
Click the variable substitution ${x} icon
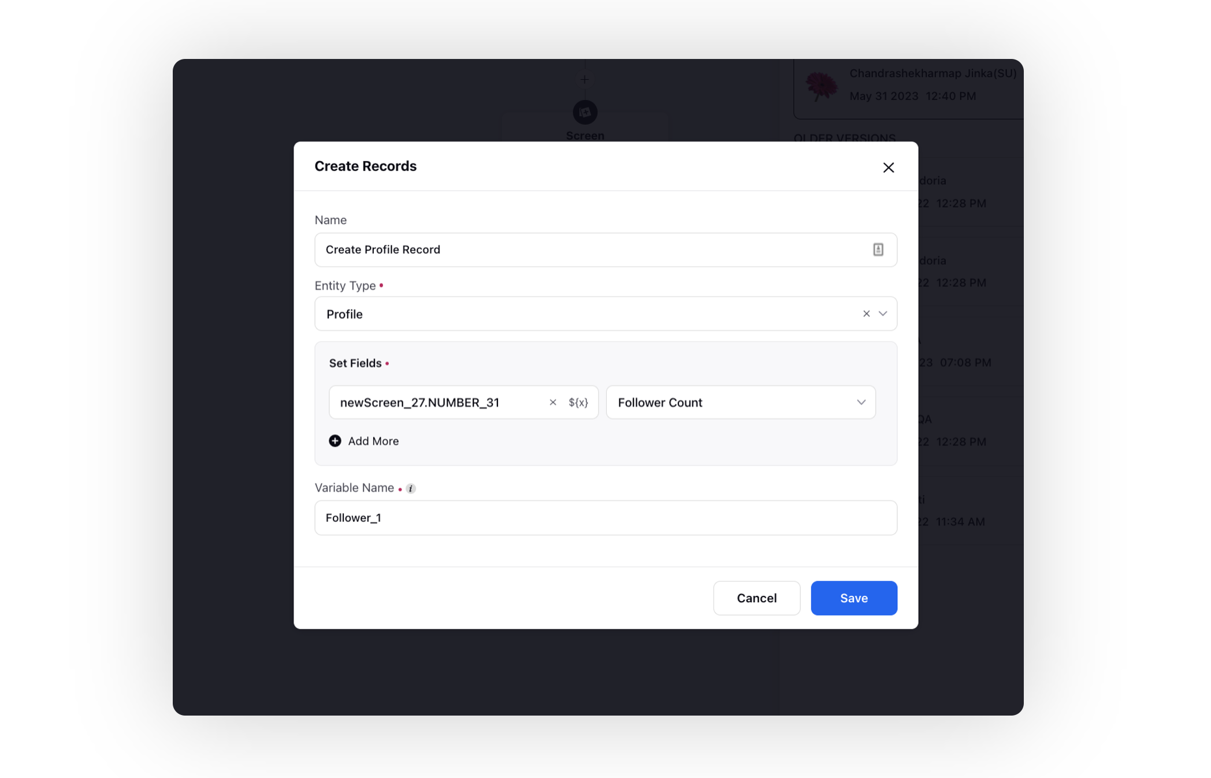578,402
